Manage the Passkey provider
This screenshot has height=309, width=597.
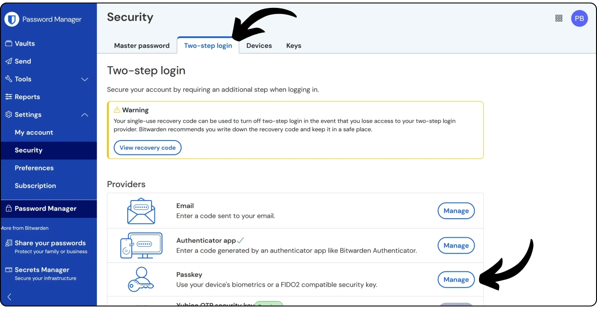pos(456,279)
